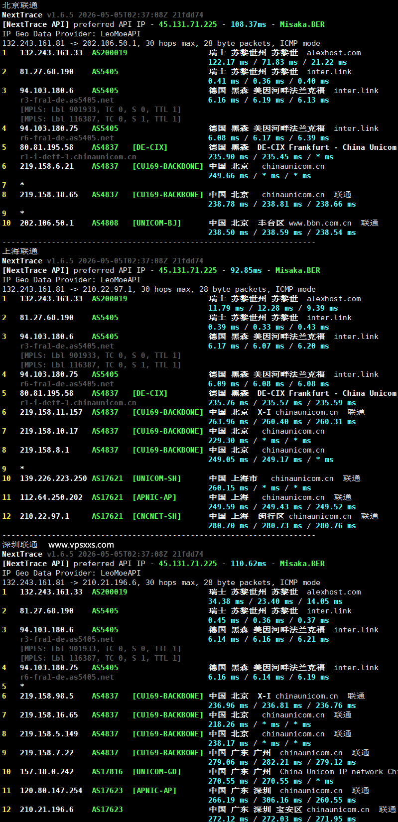Image resolution: width=398 pixels, height=822 pixels.
Task: Click hop IP 219.158.11.157
Action: pos(51,412)
